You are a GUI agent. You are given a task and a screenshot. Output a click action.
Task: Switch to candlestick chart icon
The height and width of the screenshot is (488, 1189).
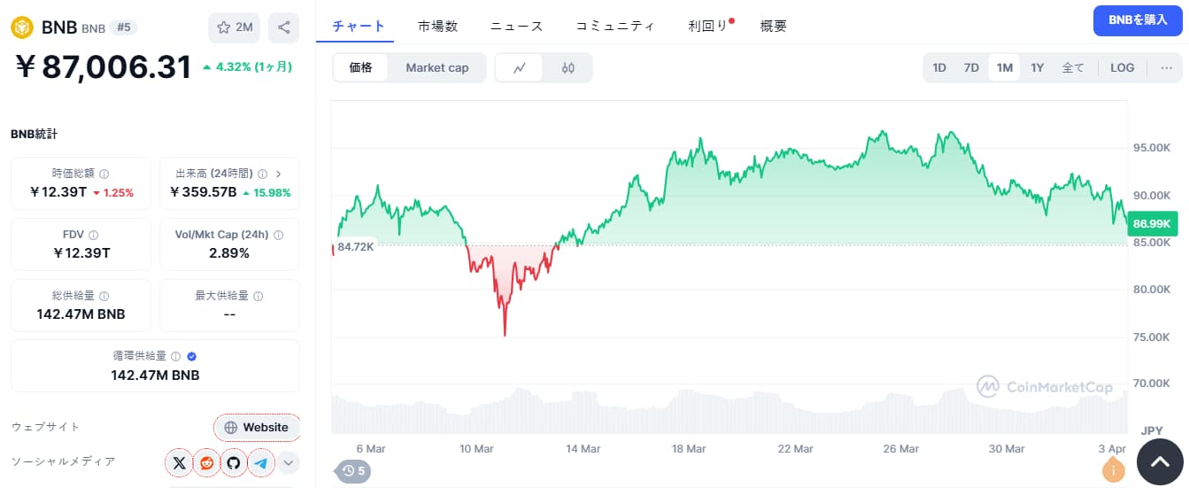567,67
